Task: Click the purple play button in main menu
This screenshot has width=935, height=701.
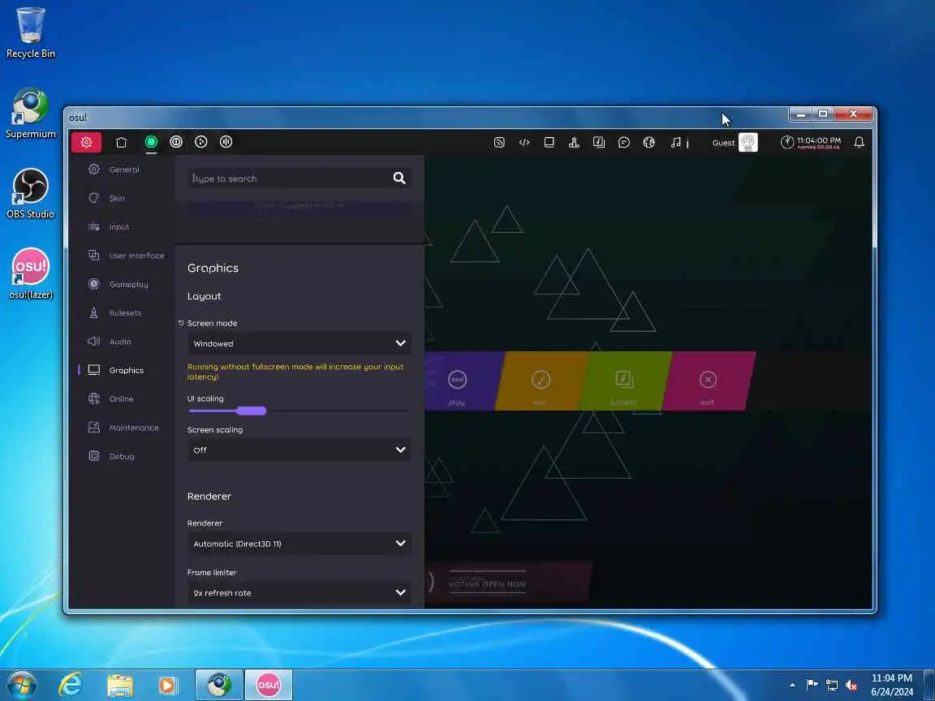Action: (x=460, y=381)
